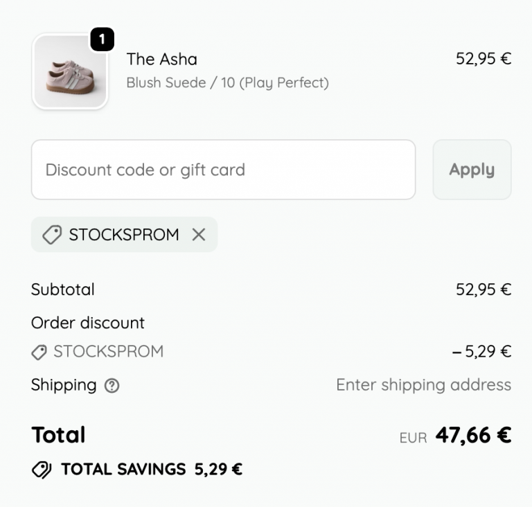Click the 47,66 € total amount
Image resolution: width=532 pixels, height=507 pixels.
tap(473, 435)
